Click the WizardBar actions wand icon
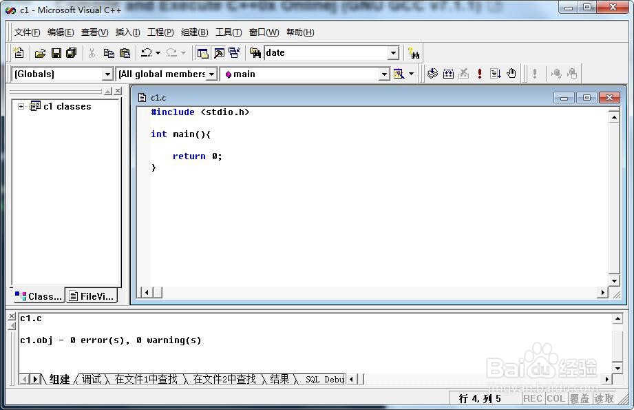Image resolution: width=634 pixels, height=410 pixels. pos(399,74)
